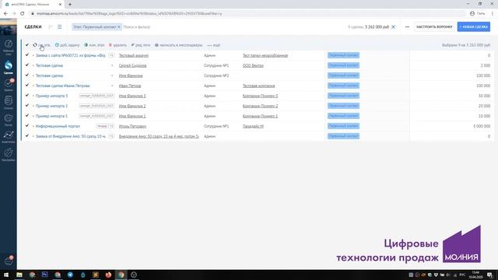498x280 pixels.
Task: Expand tags on Заявка с сайта row
Action: [111, 55]
